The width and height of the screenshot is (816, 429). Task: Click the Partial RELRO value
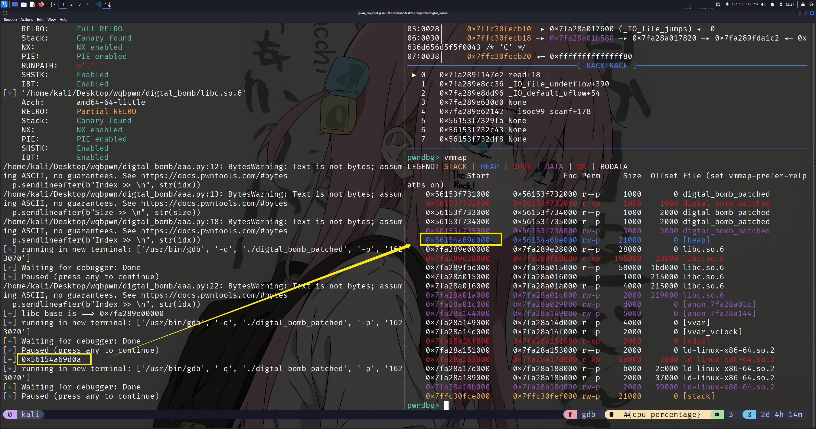pos(106,111)
